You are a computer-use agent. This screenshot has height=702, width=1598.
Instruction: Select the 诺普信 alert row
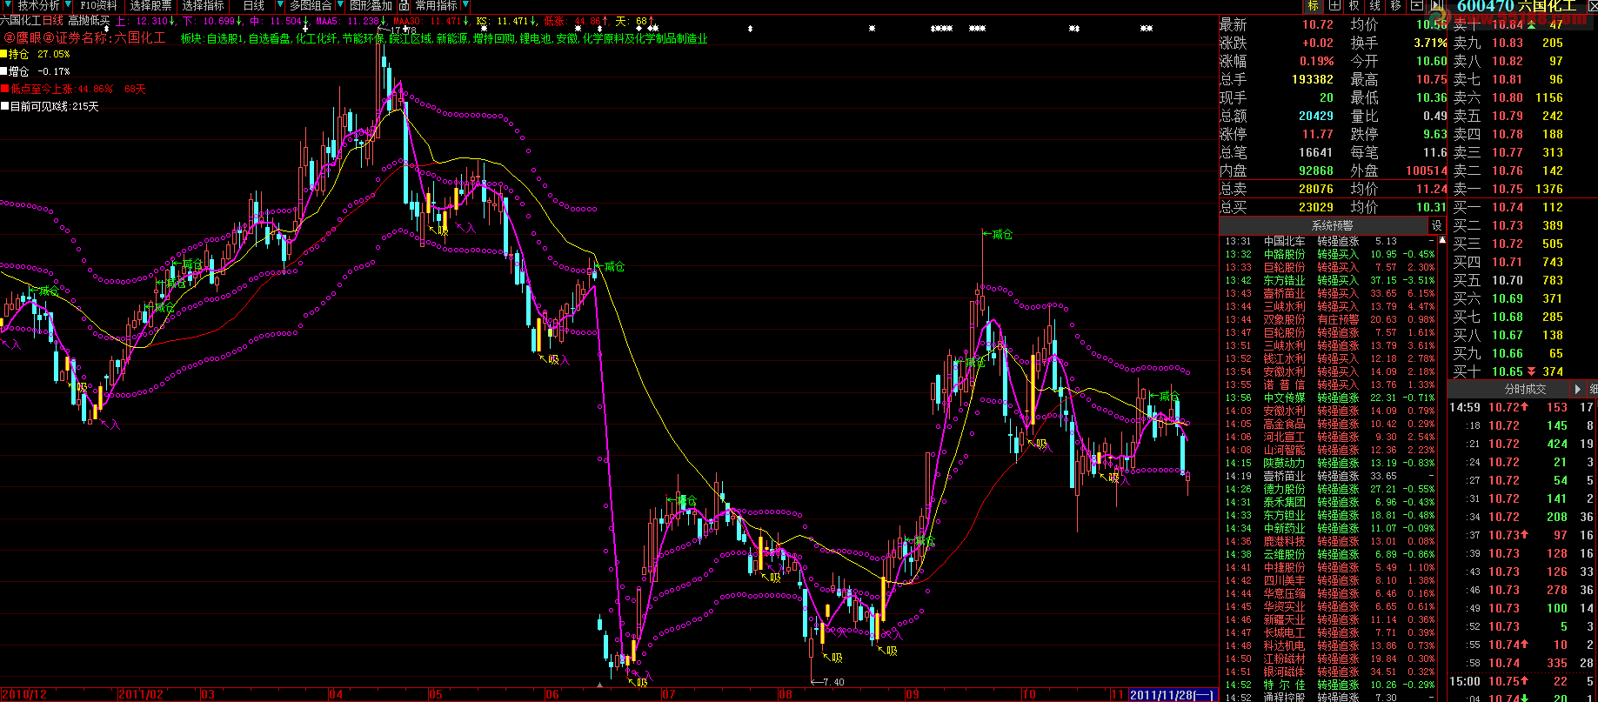point(1330,384)
